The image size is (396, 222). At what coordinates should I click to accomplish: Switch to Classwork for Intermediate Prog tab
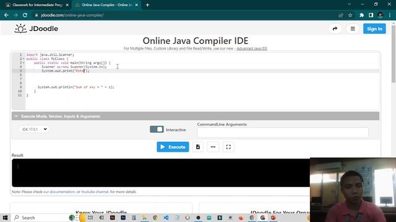point(37,5)
